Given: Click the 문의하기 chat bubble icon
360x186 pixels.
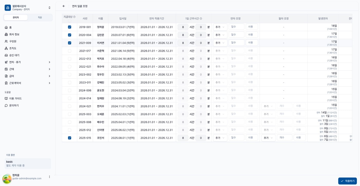Looking at the screenshot, I should pyautogui.click(x=6, y=105).
